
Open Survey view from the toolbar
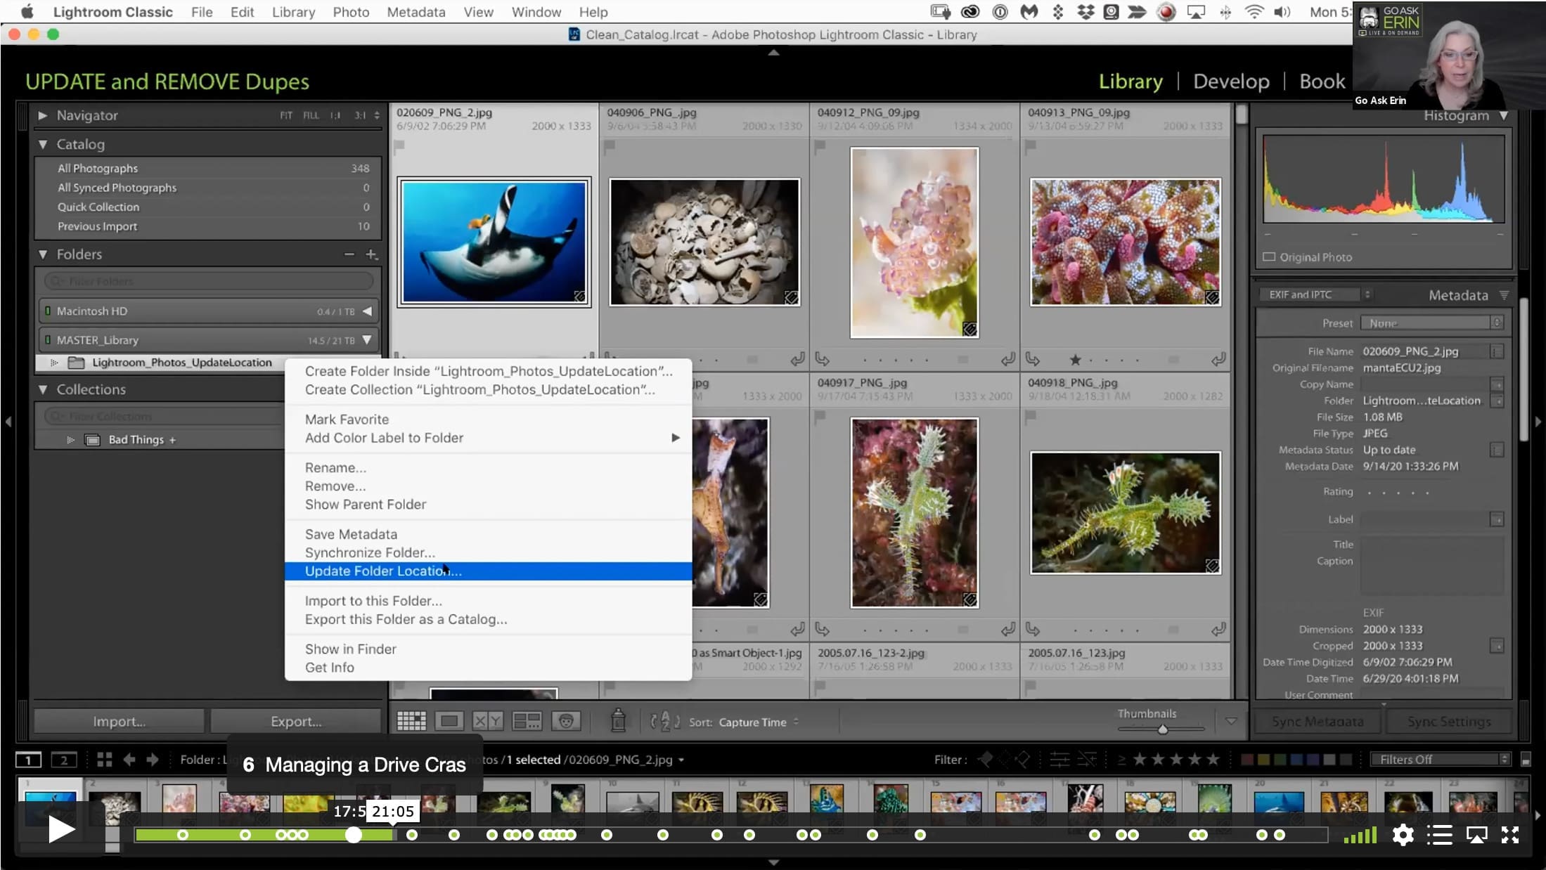tap(527, 721)
